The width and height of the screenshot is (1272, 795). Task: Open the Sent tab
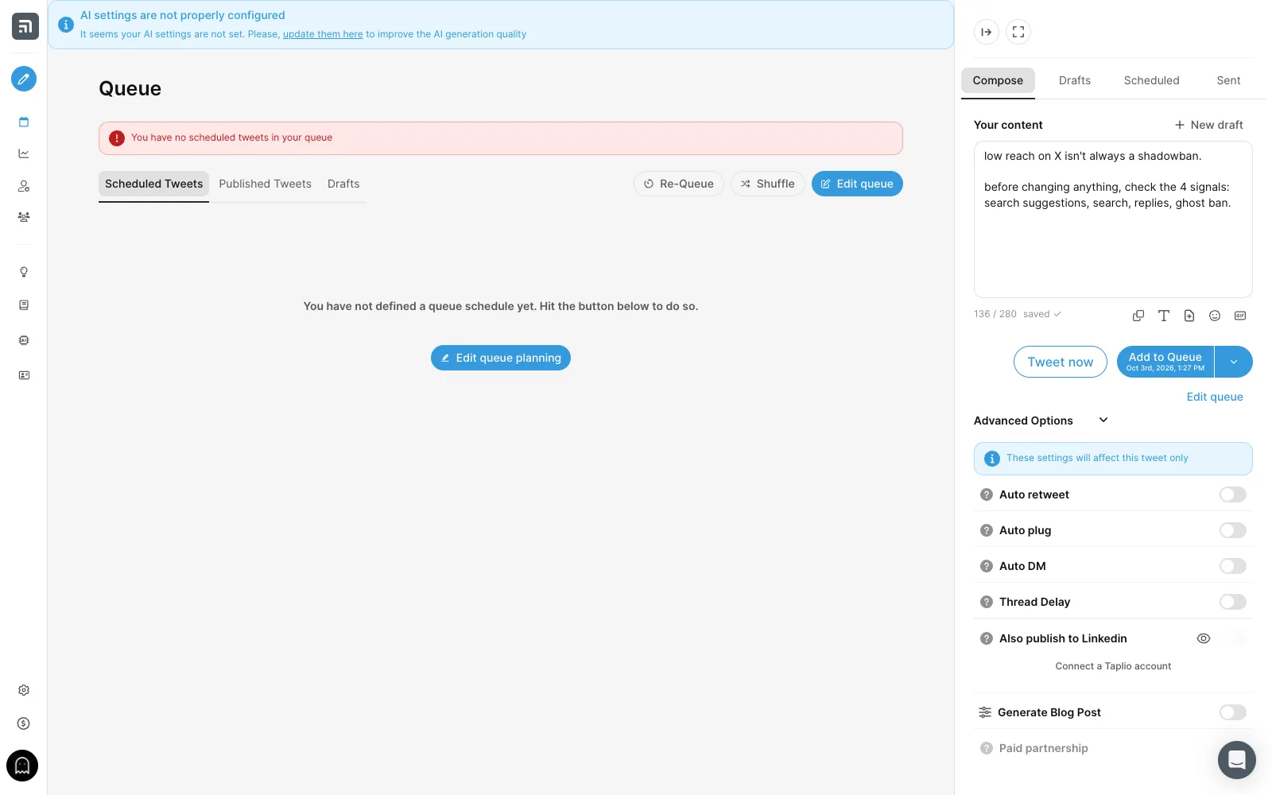click(x=1228, y=80)
